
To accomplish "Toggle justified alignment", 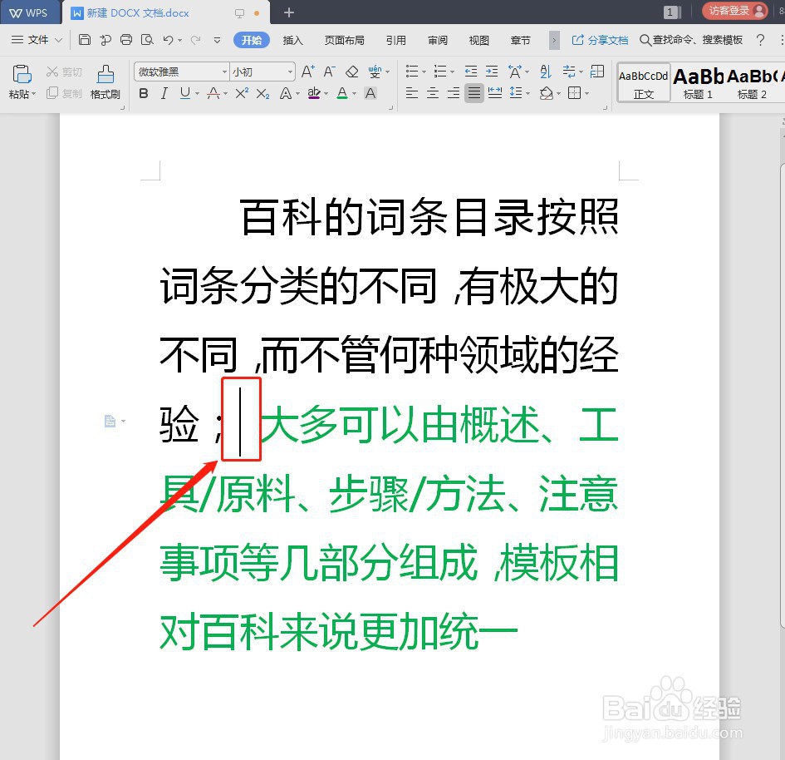I will pyautogui.click(x=474, y=92).
